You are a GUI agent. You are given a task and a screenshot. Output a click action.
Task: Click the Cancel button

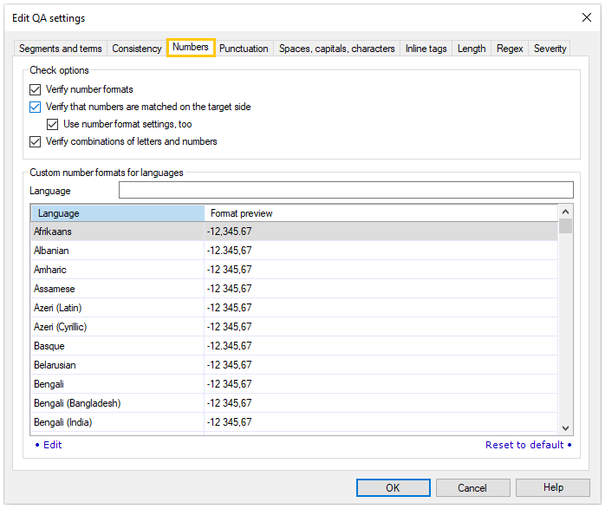click(472, 488)
